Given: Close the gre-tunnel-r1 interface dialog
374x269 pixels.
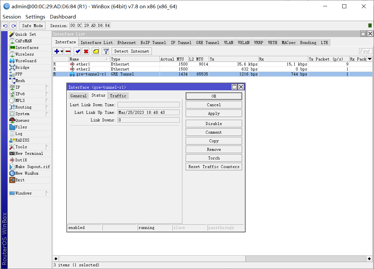Looking at the screenshot, I should click(241, 87).
